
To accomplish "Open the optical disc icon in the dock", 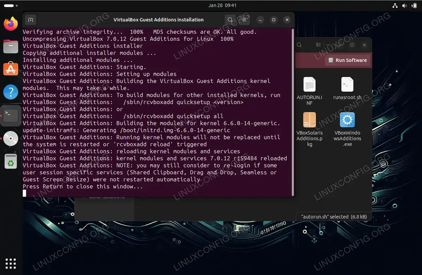I will point(11,139).
